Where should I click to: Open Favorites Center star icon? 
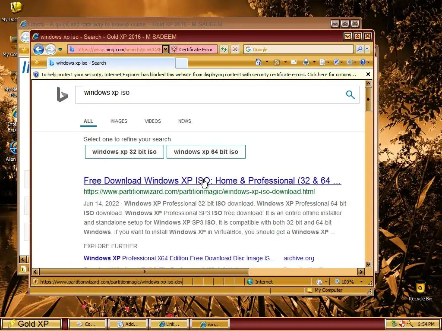[x=36, y=62]
